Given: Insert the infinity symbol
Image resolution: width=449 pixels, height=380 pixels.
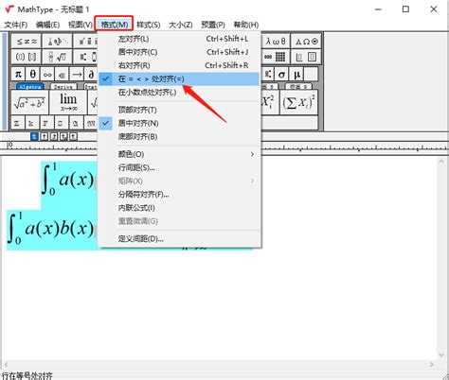Looking at the screenshot, I should click(47, 75).
